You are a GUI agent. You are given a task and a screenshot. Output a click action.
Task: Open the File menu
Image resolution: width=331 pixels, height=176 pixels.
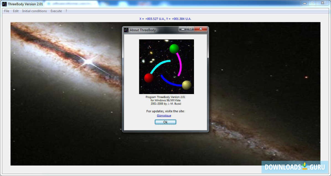7,11
